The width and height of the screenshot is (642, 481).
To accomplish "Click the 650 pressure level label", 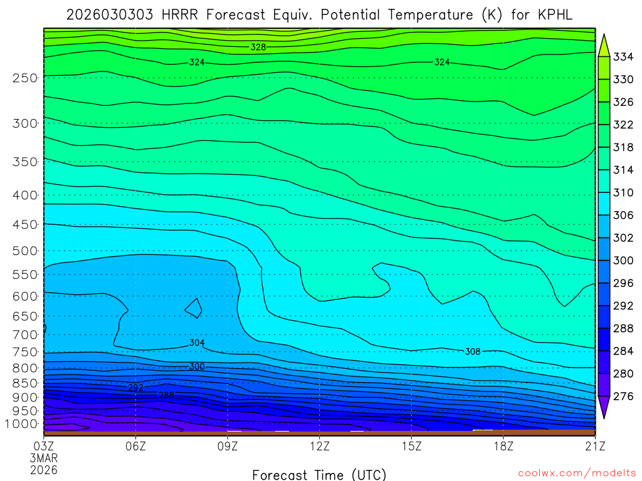I will coord(25,316).
